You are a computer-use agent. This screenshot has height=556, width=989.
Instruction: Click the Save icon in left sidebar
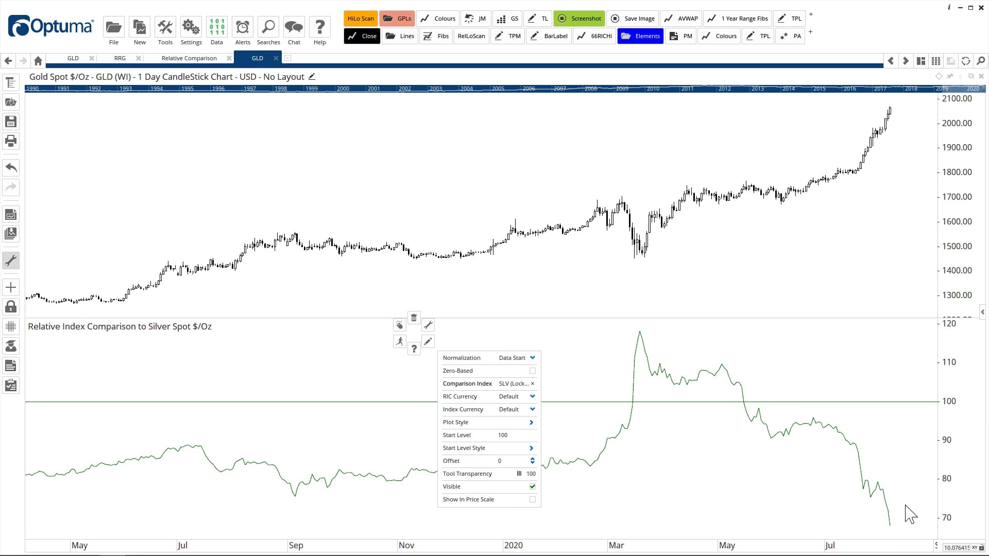[11, 121]
